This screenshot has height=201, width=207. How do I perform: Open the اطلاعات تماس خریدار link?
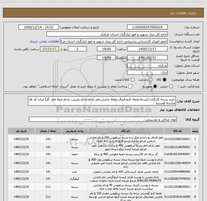pyautogui.click(x=44, y=41)
